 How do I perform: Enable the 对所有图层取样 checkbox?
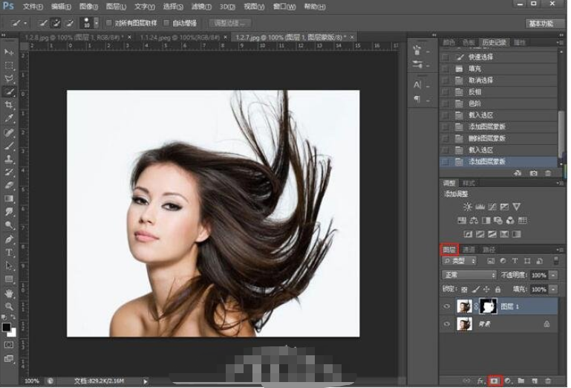pos(109,23)
